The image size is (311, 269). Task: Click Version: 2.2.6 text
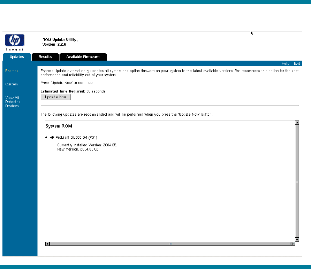pos(54,44)
